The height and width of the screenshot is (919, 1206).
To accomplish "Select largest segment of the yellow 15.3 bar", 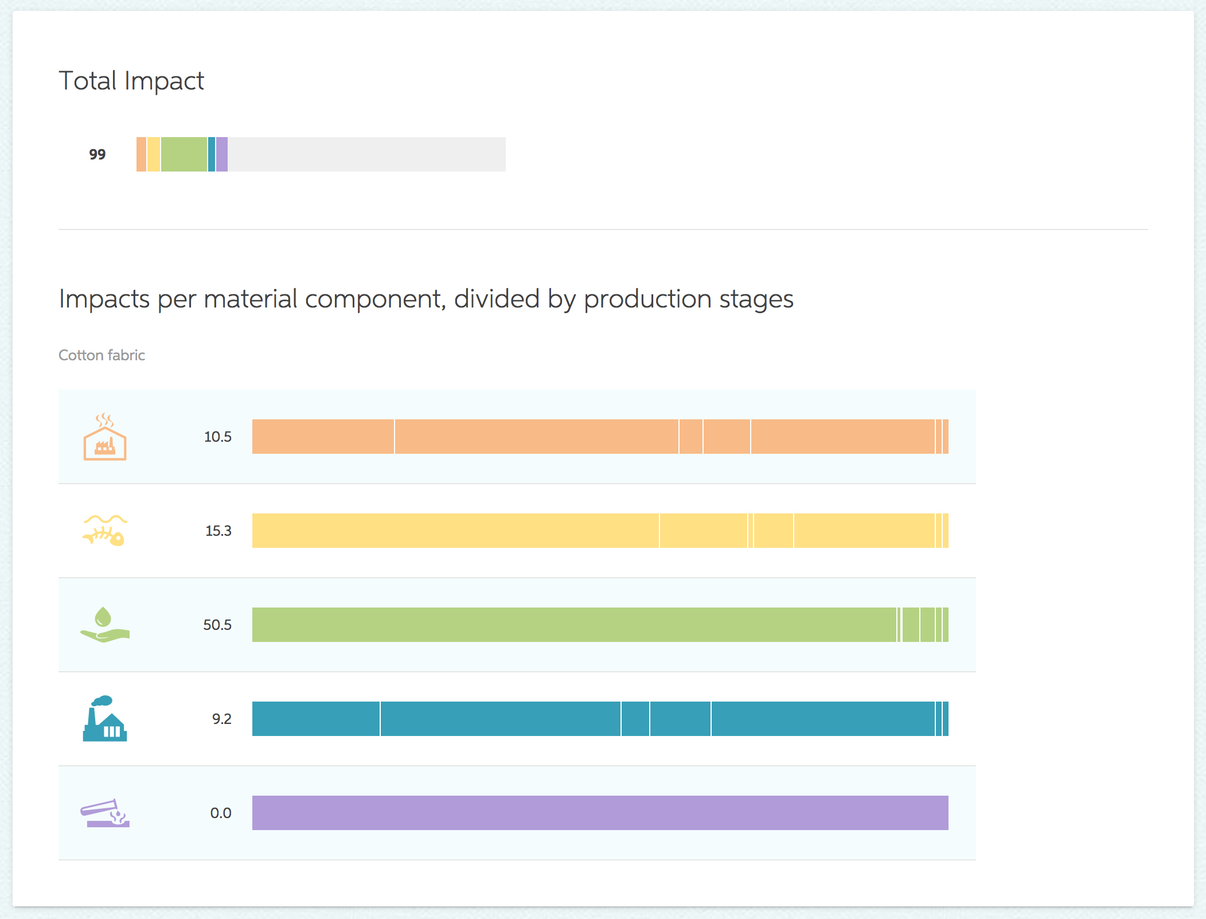I will pos(455,531).
